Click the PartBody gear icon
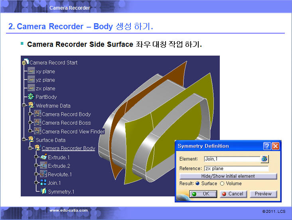Viewport: 292px width, 220px height. 31,97
